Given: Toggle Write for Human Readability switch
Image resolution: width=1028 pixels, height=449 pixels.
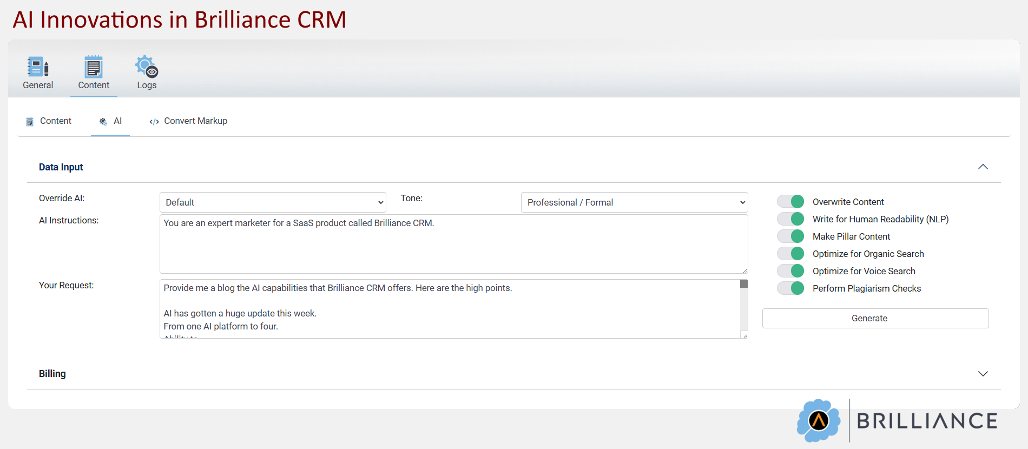Looking at the screenshot, I should [x=790, y=219].
